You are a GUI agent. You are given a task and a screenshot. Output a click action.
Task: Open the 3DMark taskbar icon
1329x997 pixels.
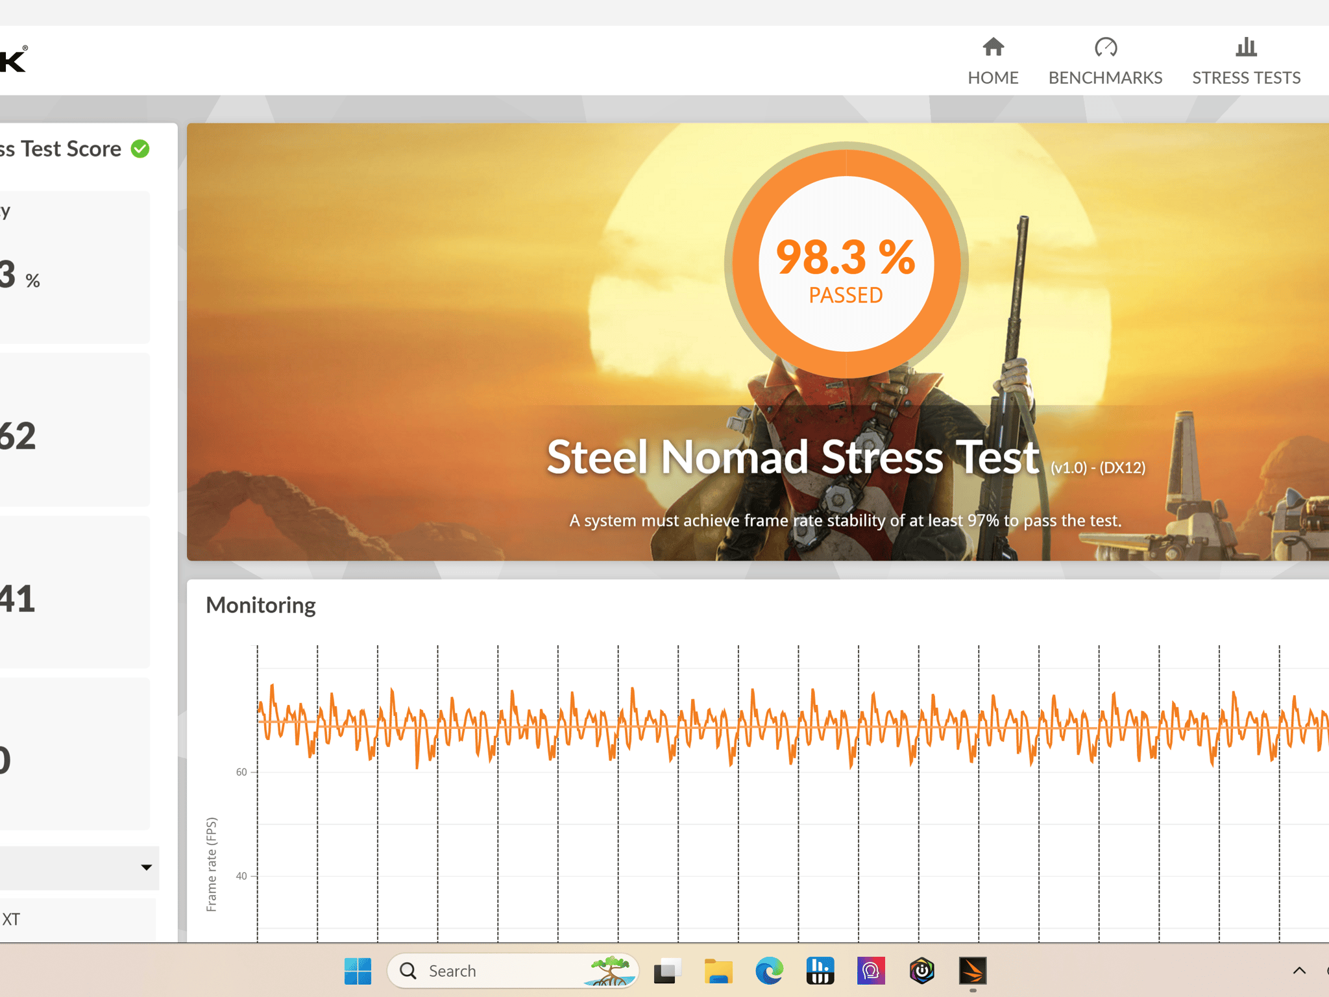(x=973, y=971)
